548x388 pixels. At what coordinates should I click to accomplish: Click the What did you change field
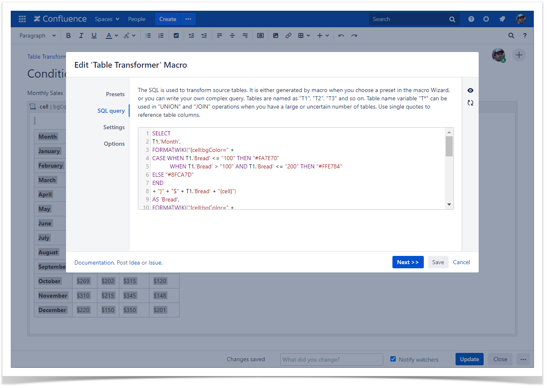pyautogui.click(x=331, y=359)
